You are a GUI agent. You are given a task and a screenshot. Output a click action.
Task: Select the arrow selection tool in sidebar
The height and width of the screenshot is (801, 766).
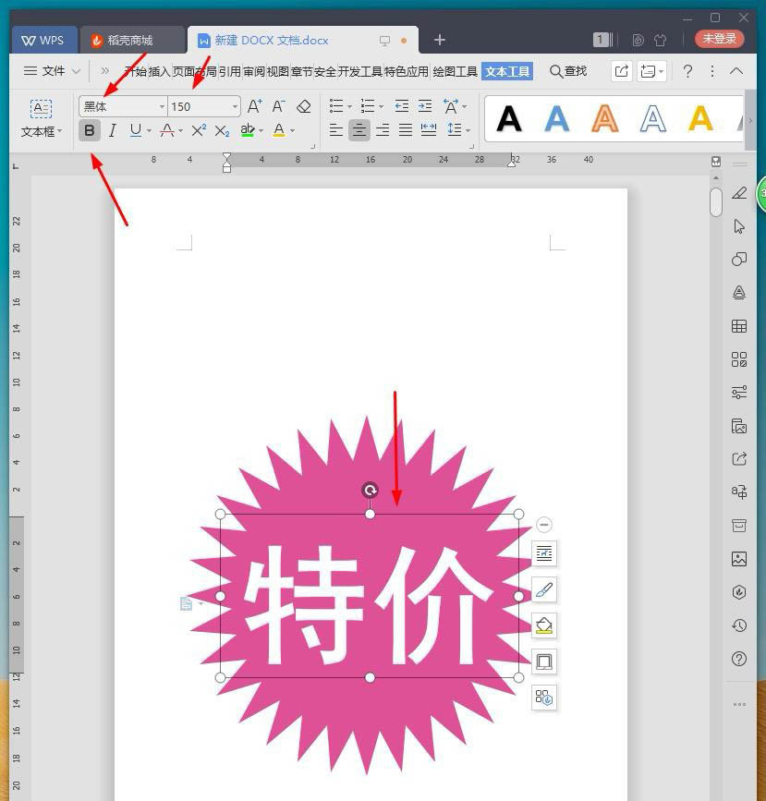(x=739, y=226)
